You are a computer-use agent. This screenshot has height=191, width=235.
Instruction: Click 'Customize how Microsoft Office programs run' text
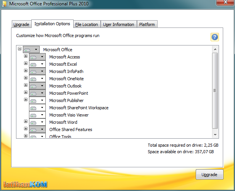pos(58,36)
